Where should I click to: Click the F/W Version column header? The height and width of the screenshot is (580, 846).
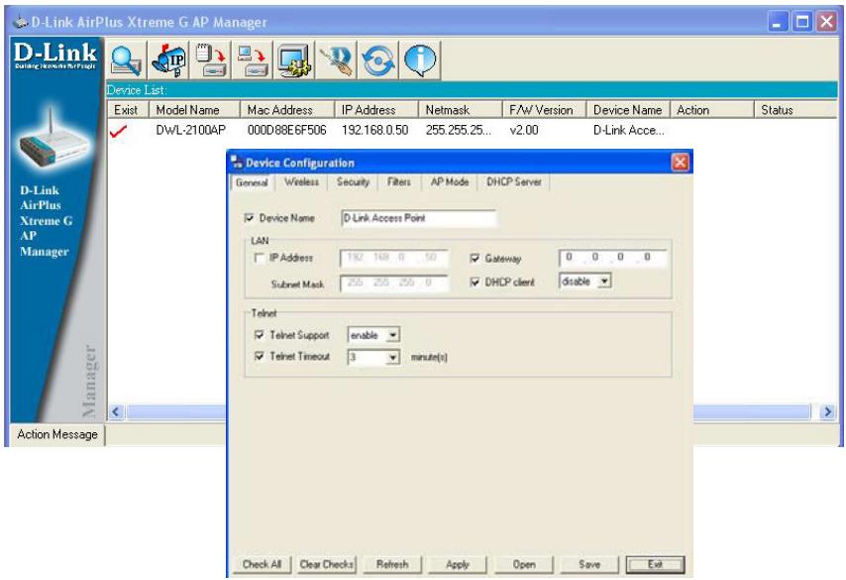pyautogui.click(x=545, y=110)
